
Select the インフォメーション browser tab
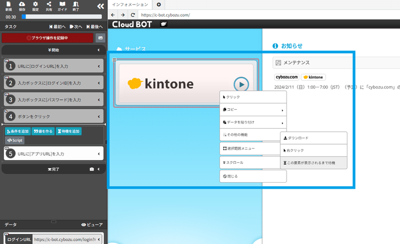pyautogui.click(x=130, y=4)
